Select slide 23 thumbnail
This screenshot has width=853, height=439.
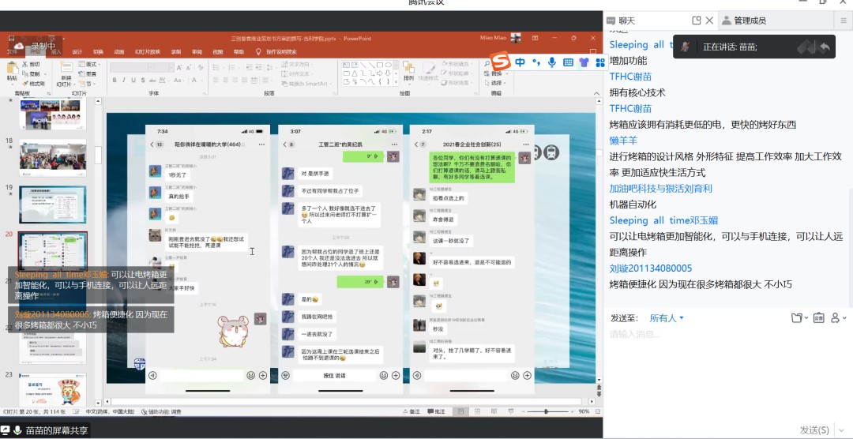[53, 391]
